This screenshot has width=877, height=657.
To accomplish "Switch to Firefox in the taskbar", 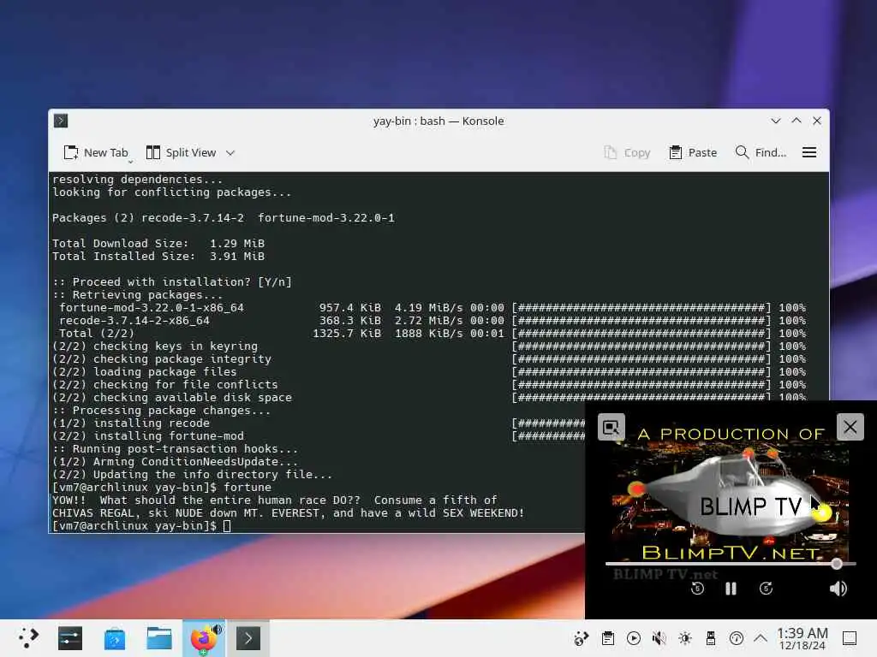I will click(204, 638).
